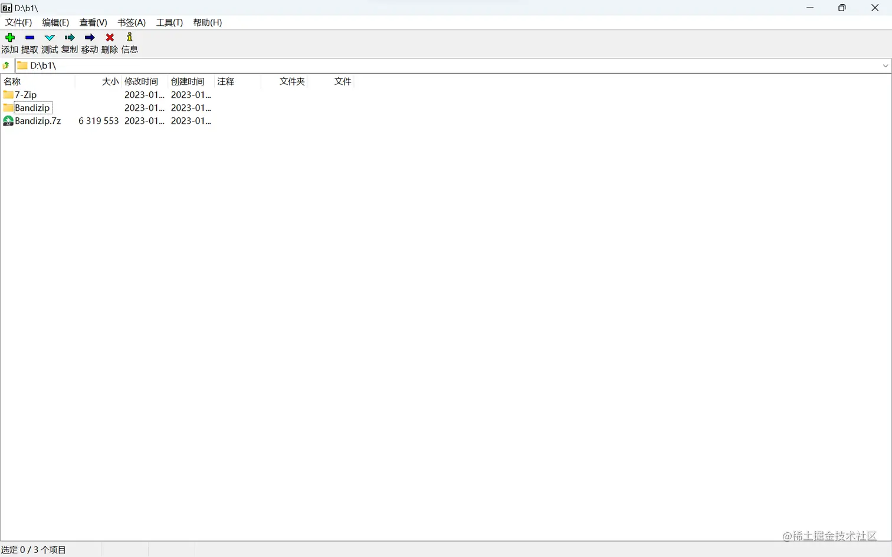Expand the address bar path dropdown arrow
Screen dimensions: 892x557
885,65
